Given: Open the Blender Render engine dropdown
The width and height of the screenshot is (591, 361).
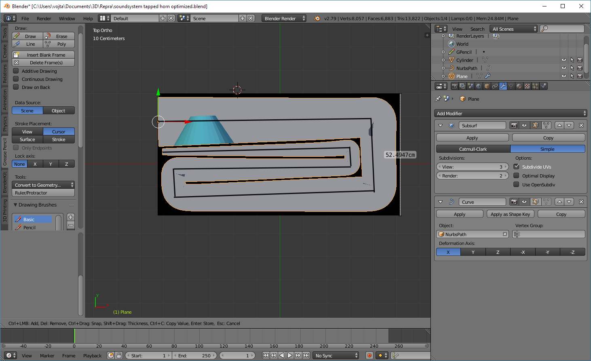Looking at the screenshot, I should coord(284,18).
